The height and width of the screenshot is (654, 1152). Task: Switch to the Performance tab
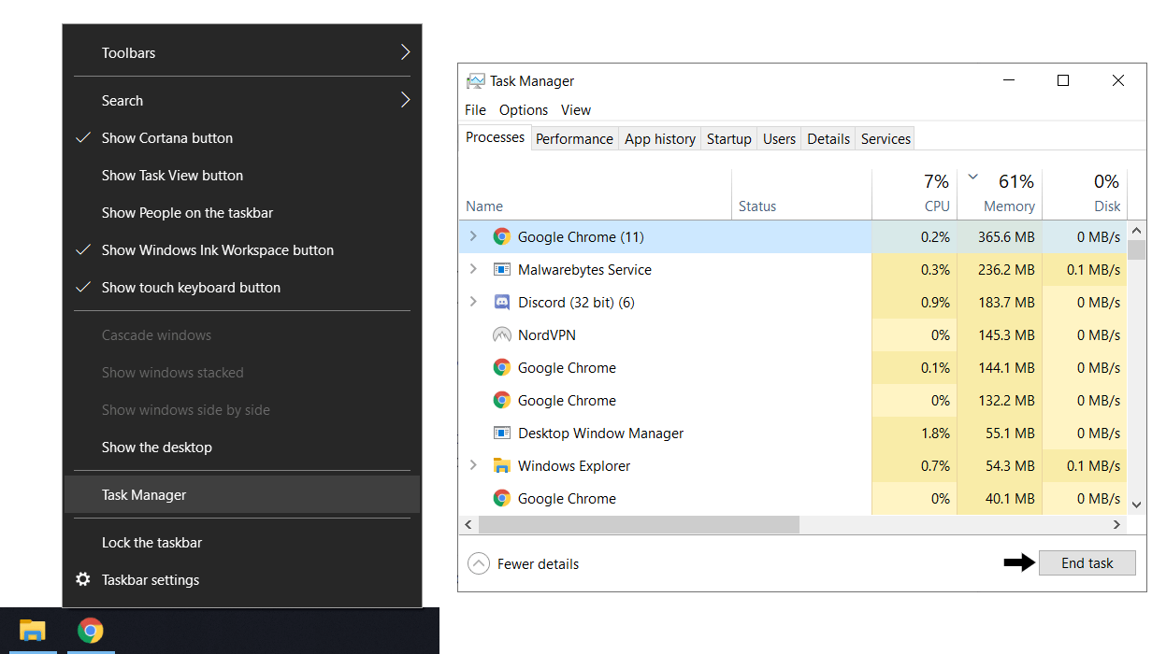(x=574, y=137)
